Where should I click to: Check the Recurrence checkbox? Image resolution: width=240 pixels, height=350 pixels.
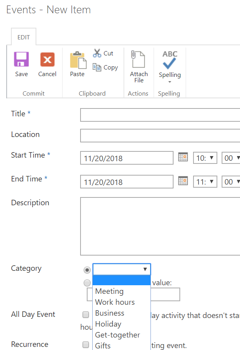tap(85, 345)
